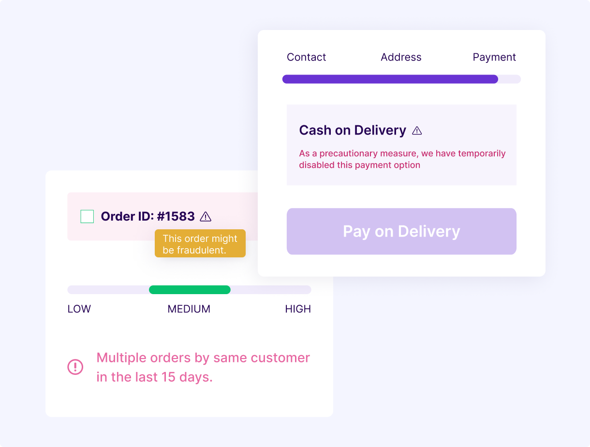Click the unfilled grey end of the checkout progress bar
The height and width of the screenshot is (447, 590).
509,79
